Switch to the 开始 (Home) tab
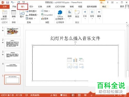 14,6
